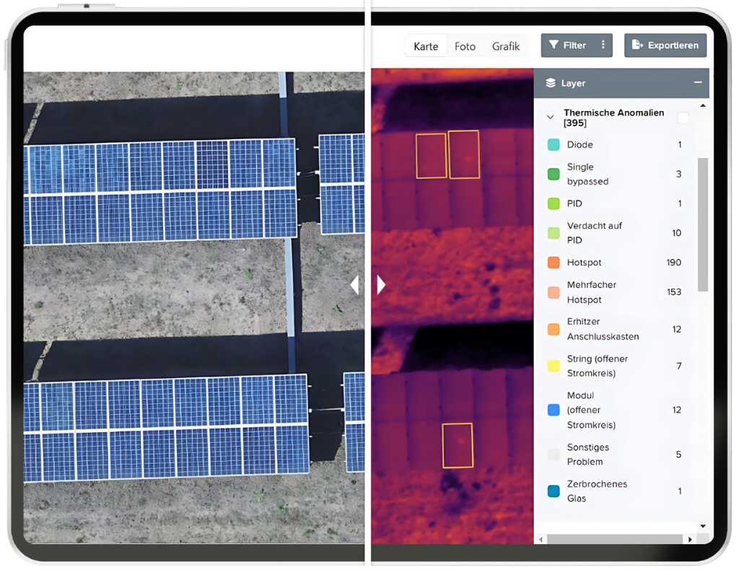Switch to the Foto tab
The width and height of the screenshot is (736, 575).
click(465, 46)
